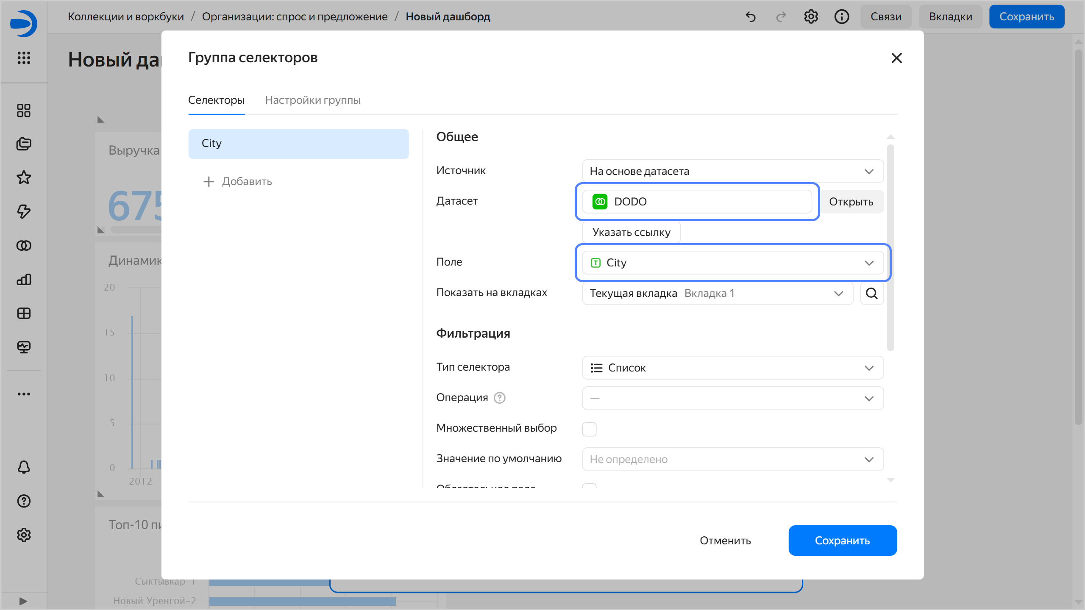Click the Открыть dataset button
The width and height of the screenshot is (1085, 610).
[851, 202]
